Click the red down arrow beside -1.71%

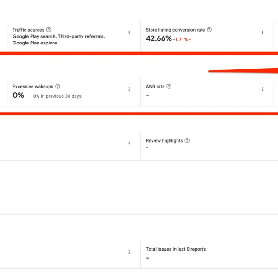click(x=190, y=40)
